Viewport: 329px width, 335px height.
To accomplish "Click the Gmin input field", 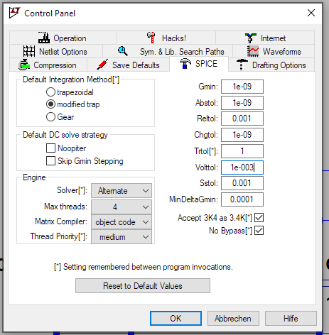I will (x=242, y=87).
